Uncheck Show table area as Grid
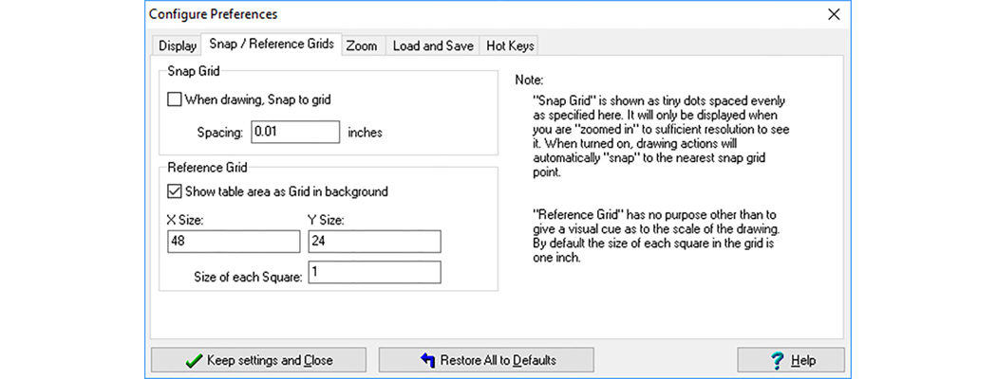997x379 pixels. tap(174, 191)
